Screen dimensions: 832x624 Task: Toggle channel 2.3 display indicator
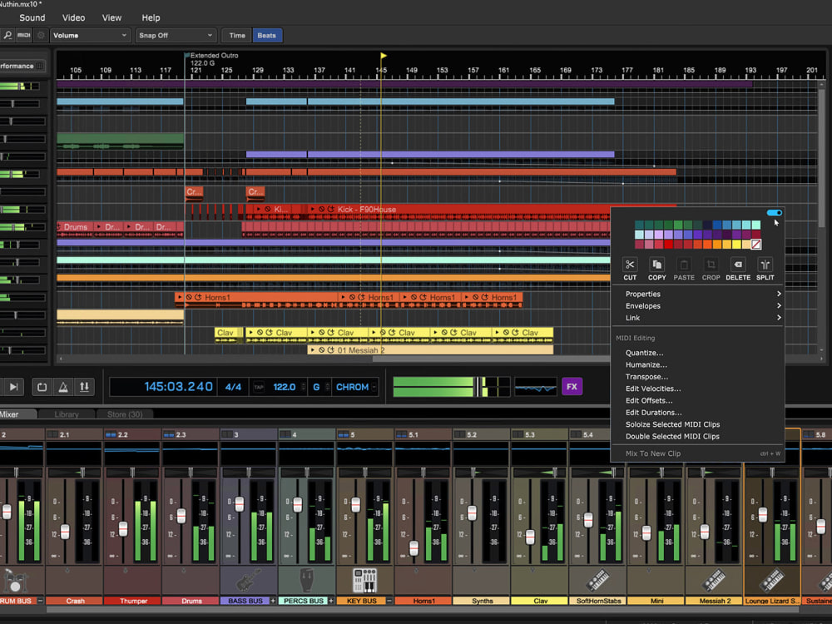click(x=169, y=434)
